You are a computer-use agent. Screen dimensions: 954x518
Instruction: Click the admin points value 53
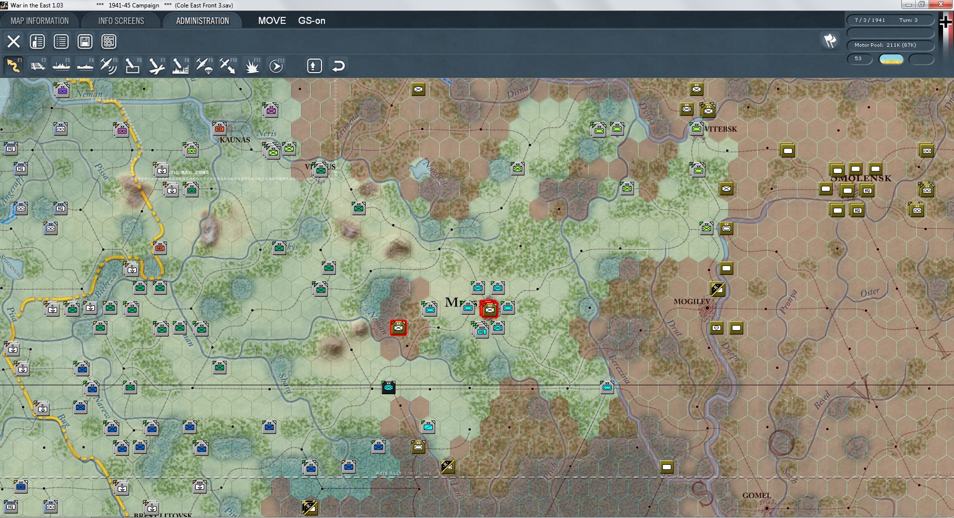(860, 59)
